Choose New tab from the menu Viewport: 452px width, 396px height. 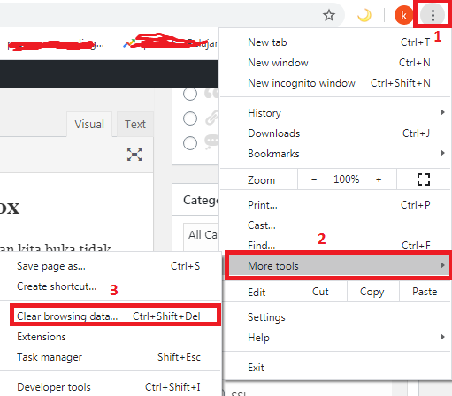[336, 42]
